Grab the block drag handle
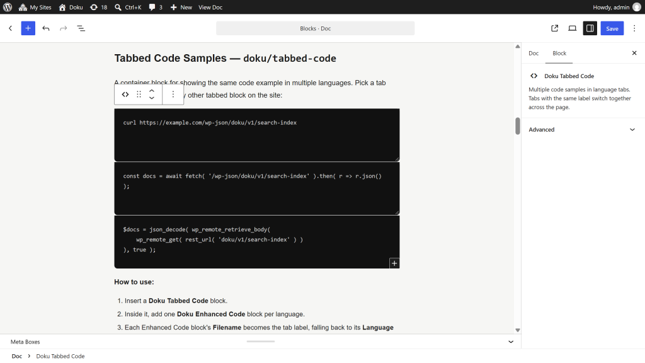The height and width of the screenshot is (363, 645). [139, 95]
